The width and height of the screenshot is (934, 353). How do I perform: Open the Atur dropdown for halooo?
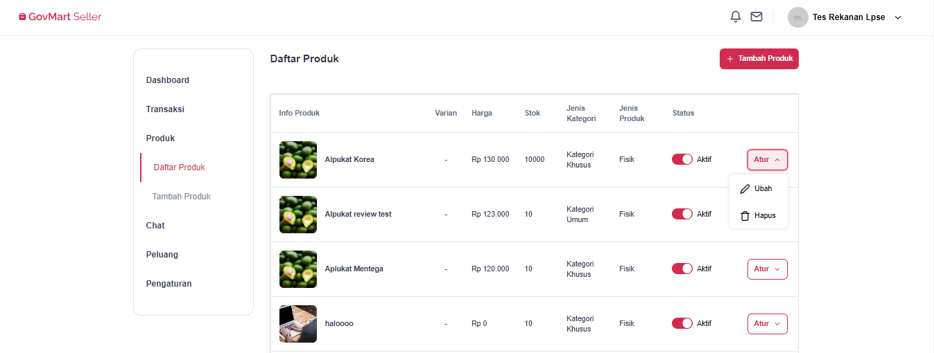[768, 324]
